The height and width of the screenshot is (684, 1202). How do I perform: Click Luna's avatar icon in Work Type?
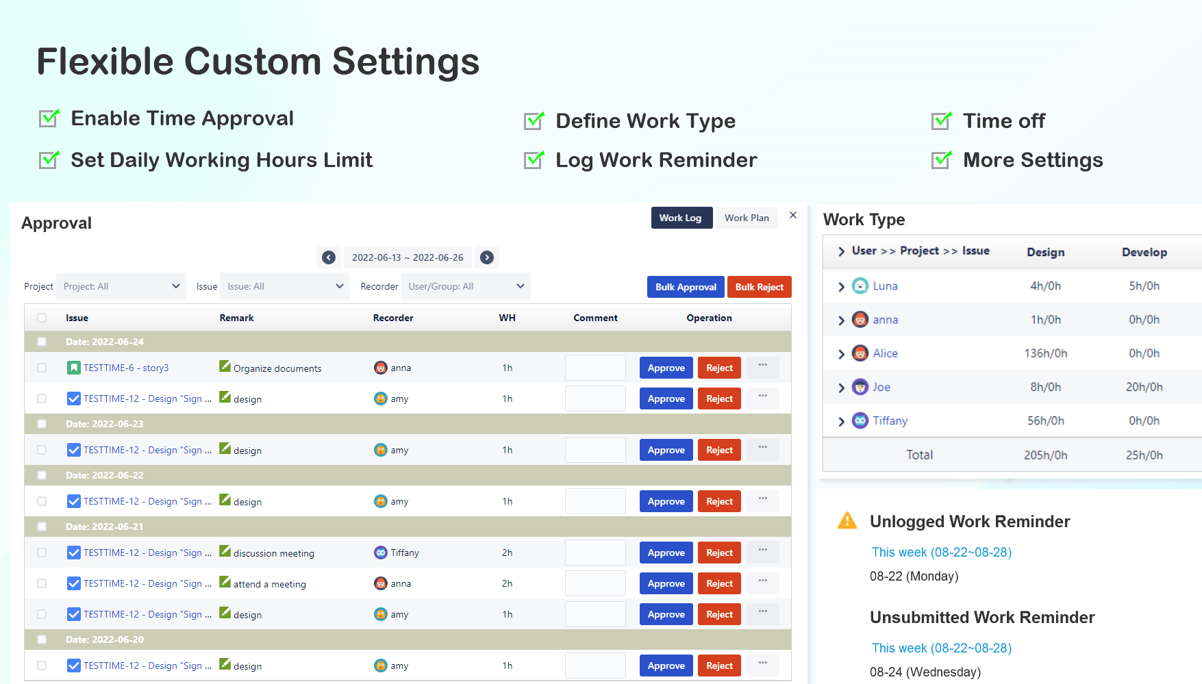(x=860, y=286)
